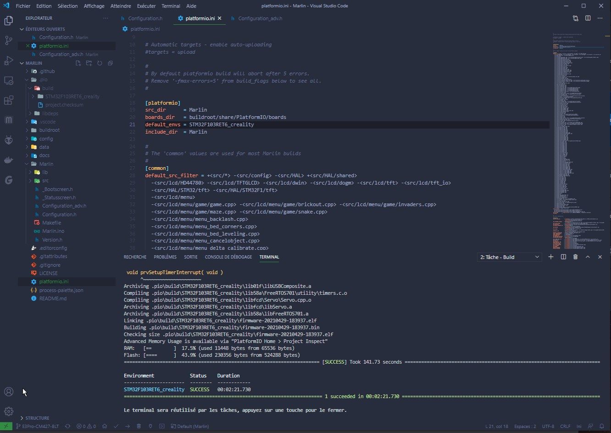Change the 'Default (Marlin)' PlatformIO environment

pos(189,427)
